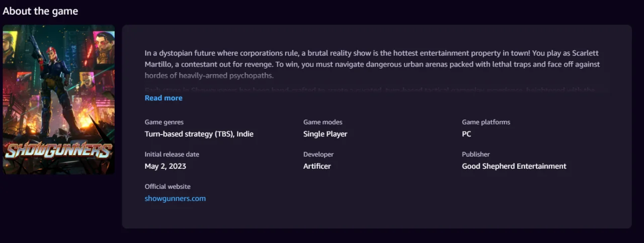
Task: Click the Official website label
Action: [x=168, y=186]
